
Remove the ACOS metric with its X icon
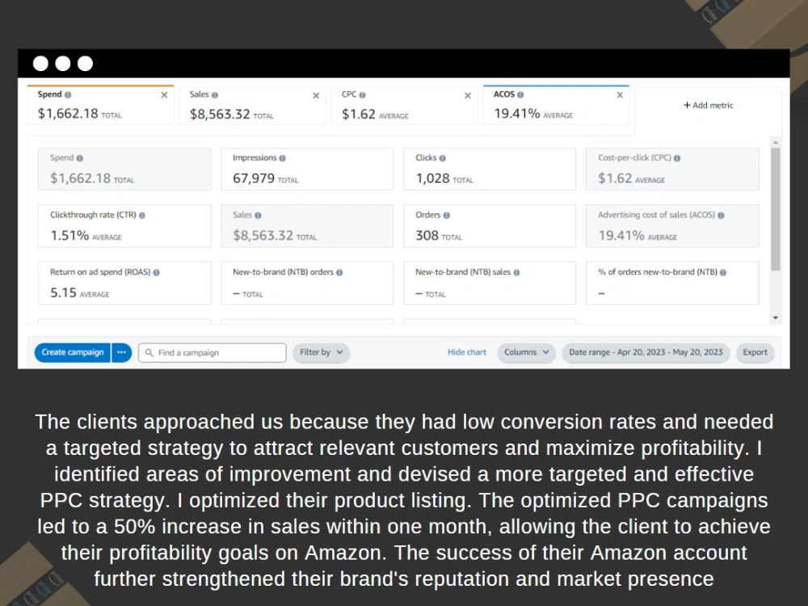click(x=620, y=95)
